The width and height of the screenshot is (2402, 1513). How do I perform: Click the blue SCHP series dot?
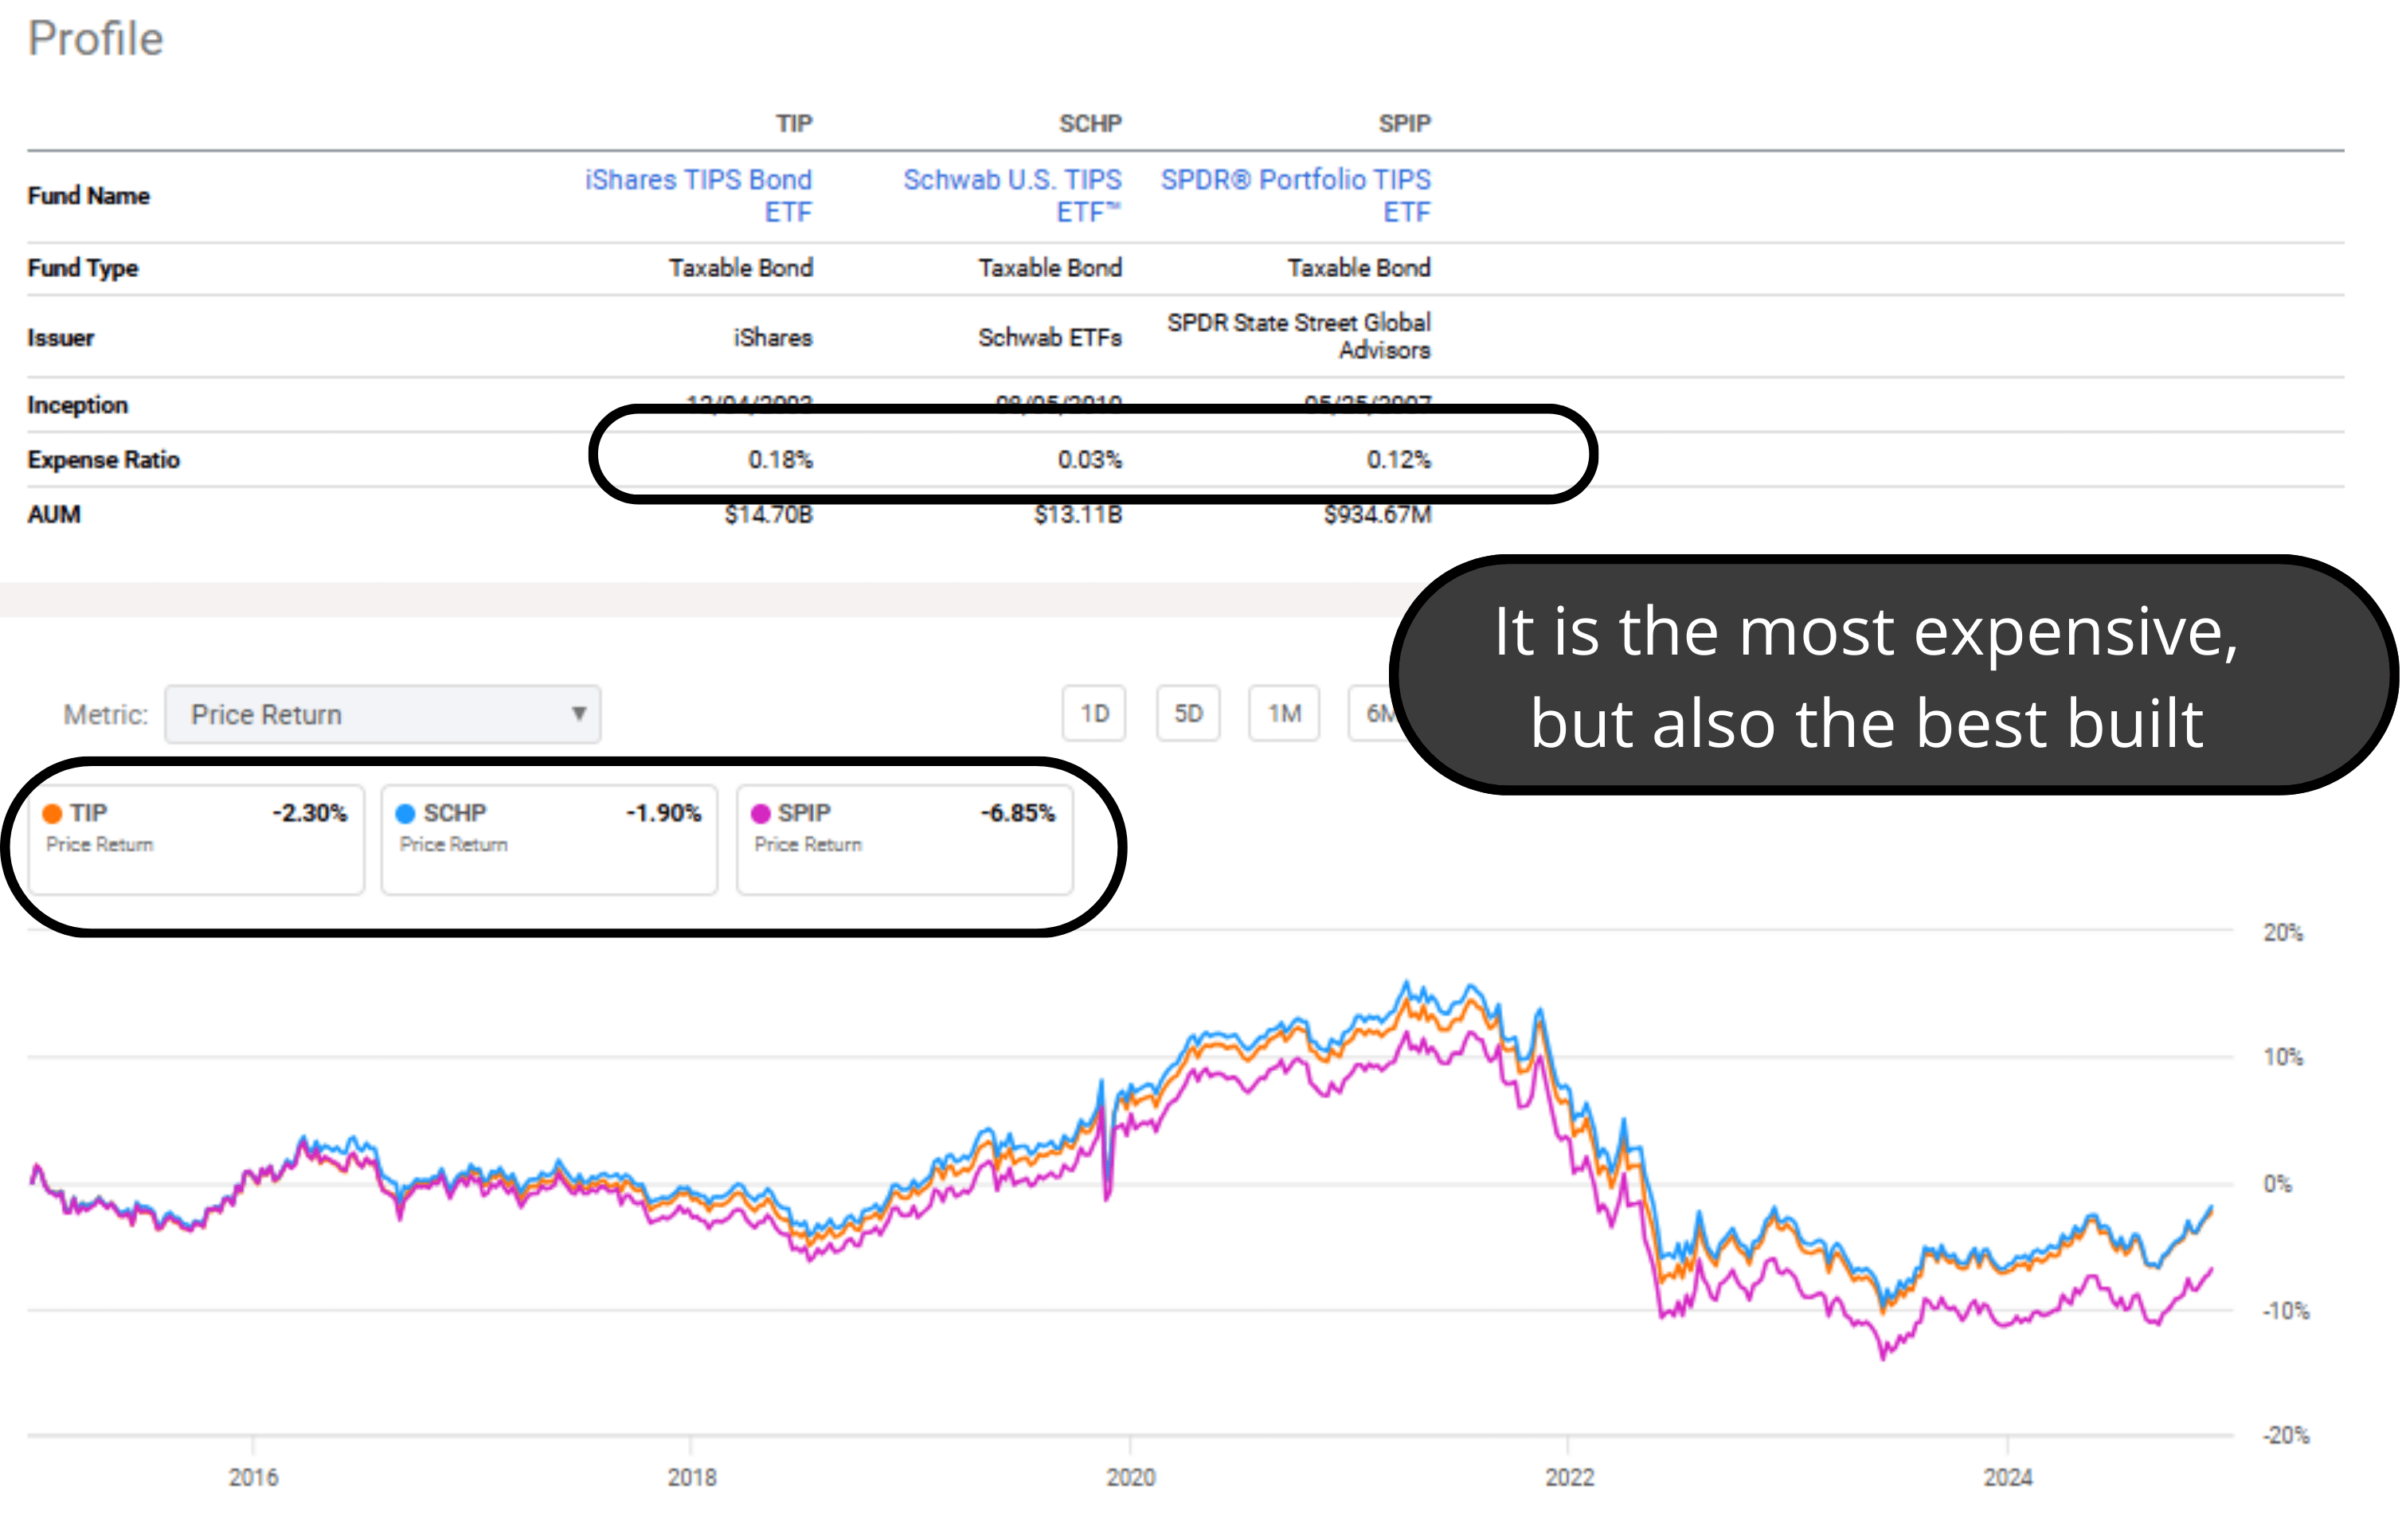405,814
